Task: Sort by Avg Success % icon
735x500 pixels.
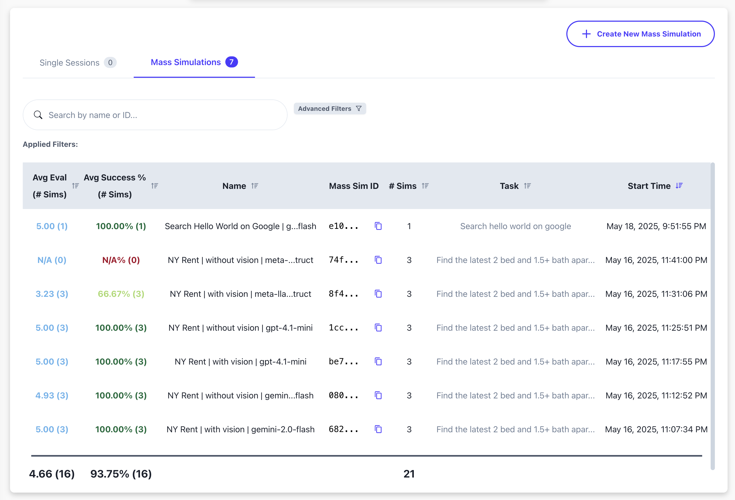Action: pyautogui.click(x=154, y=186)
